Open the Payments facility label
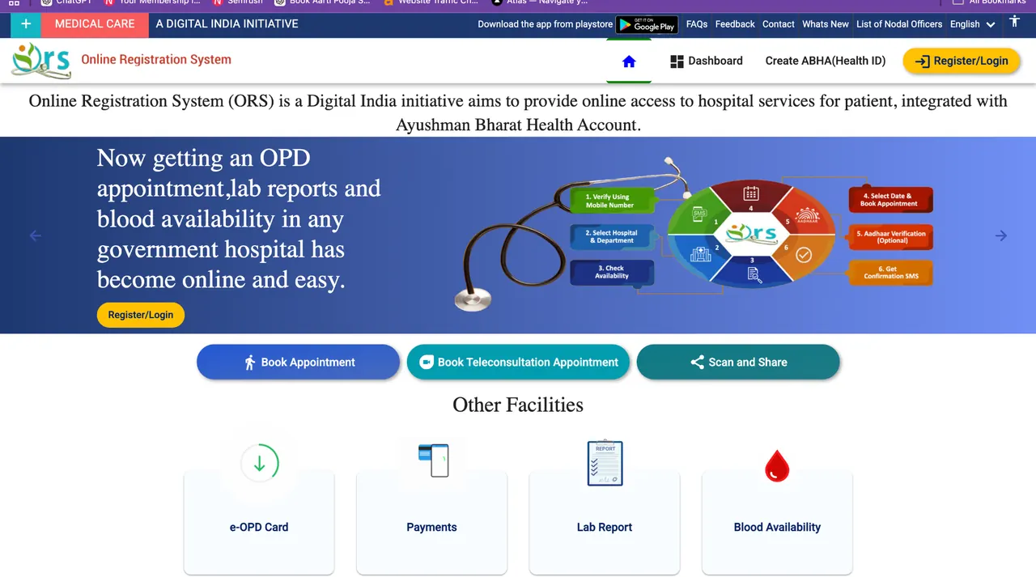Viewport: 1036px width, 577px height. (x=431, y=527)
